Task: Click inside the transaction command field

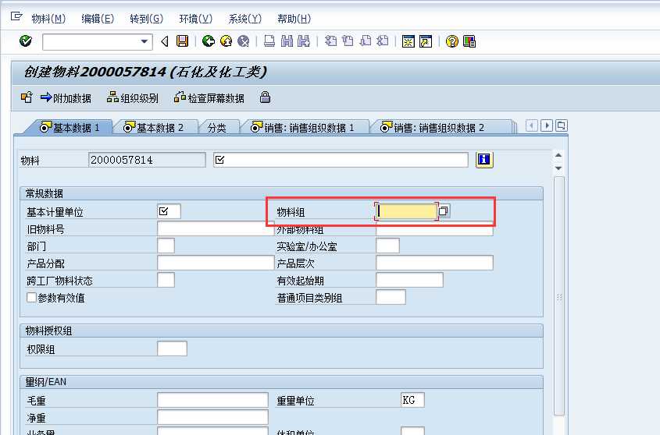Action: pyautogui.click(x=91, y=42)
